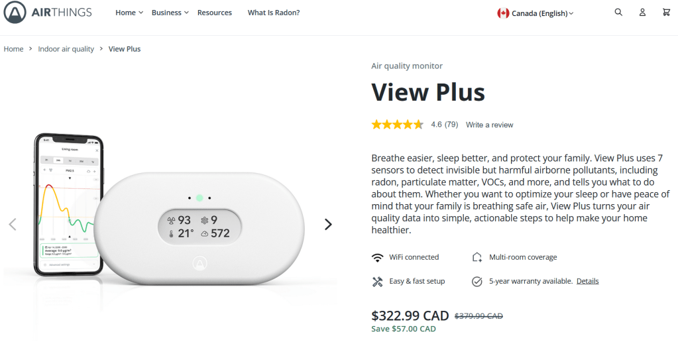Image resolution: width=678 pixels, height=342 pixels.
Task: Click the WiFi connected icon
Action: point(378,257)
